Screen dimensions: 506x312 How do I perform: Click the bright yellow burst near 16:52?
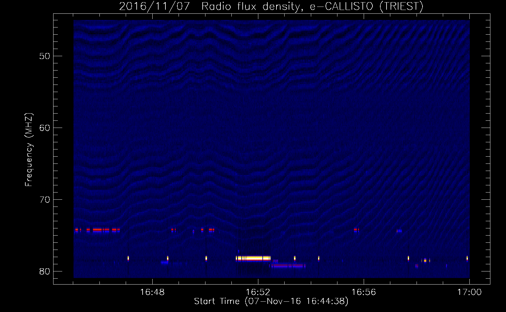point(253,258)
